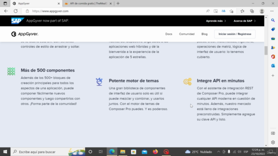Click the Integre API en minutos heading
The height and width of the screenshot is (156, 278).
click(221, 81)
